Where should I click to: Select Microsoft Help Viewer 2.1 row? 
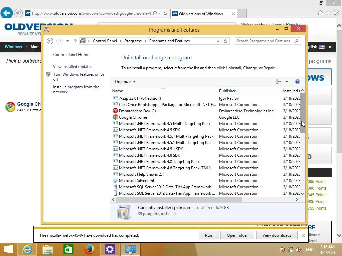205,174
